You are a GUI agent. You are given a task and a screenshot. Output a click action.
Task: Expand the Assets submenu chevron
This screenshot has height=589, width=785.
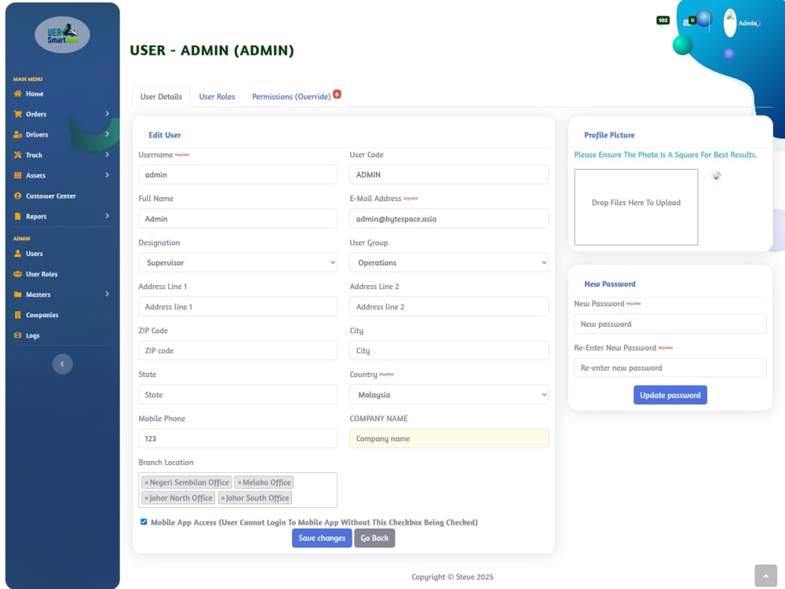click(107, 175)
